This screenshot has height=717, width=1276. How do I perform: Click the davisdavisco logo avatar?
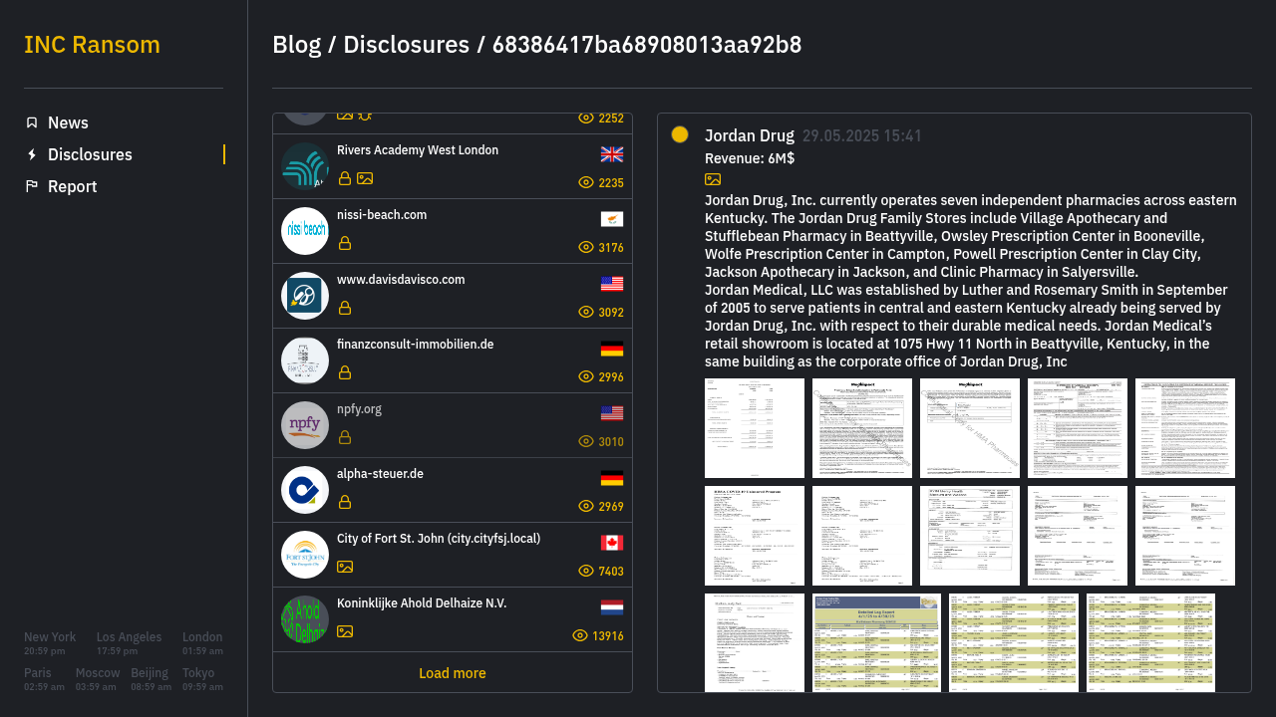[305, 296]
